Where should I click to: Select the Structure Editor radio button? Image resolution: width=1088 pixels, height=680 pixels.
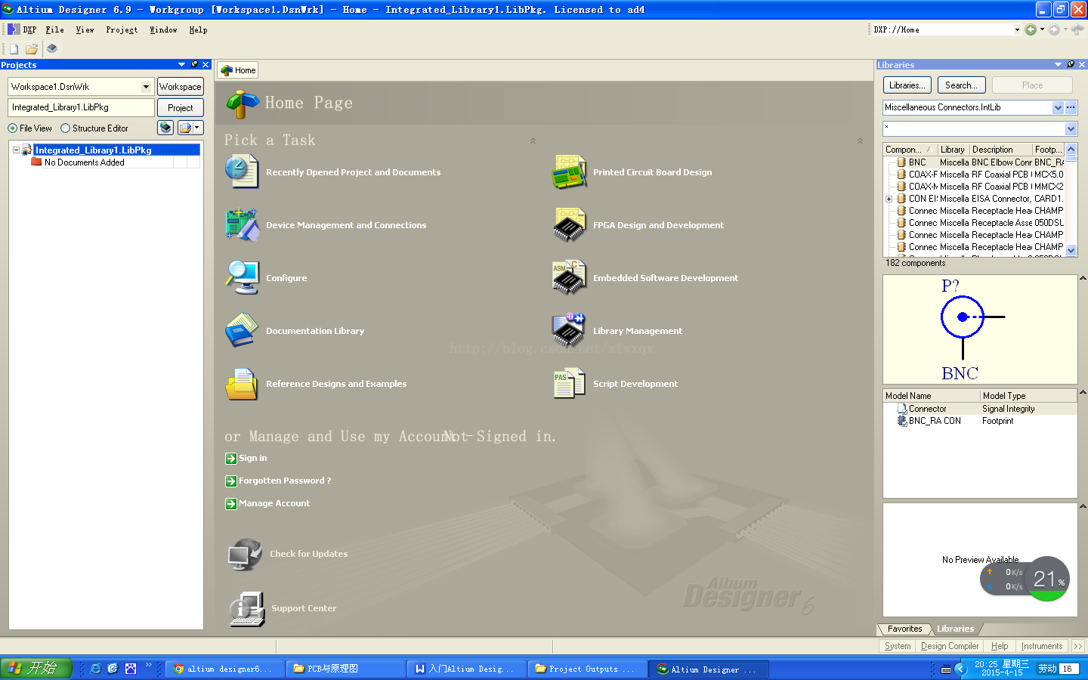click(66, 128)
